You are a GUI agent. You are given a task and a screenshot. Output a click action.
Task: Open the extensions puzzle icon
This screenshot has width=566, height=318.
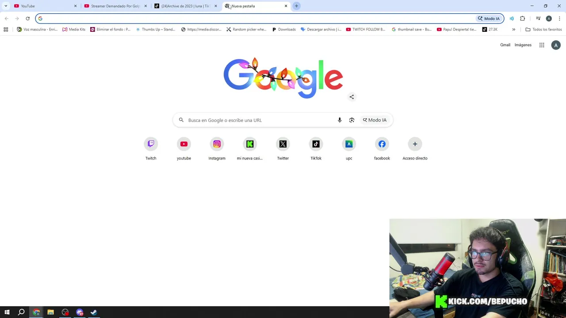point(523,19)
